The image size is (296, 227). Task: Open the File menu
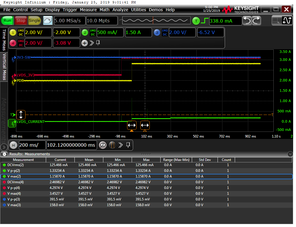[7, 10]
